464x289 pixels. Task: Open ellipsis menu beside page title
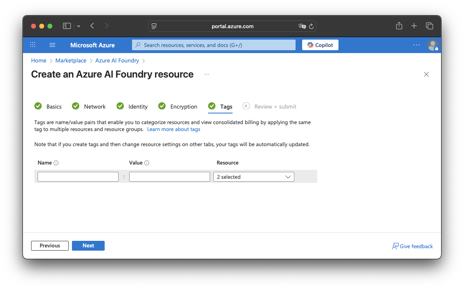(207, 74)
